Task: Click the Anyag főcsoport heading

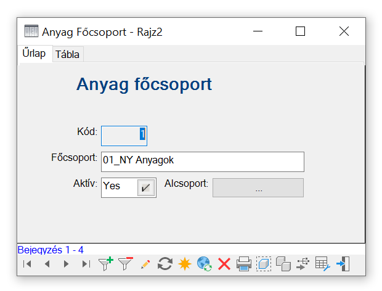Action: click(x=144, y=84)
